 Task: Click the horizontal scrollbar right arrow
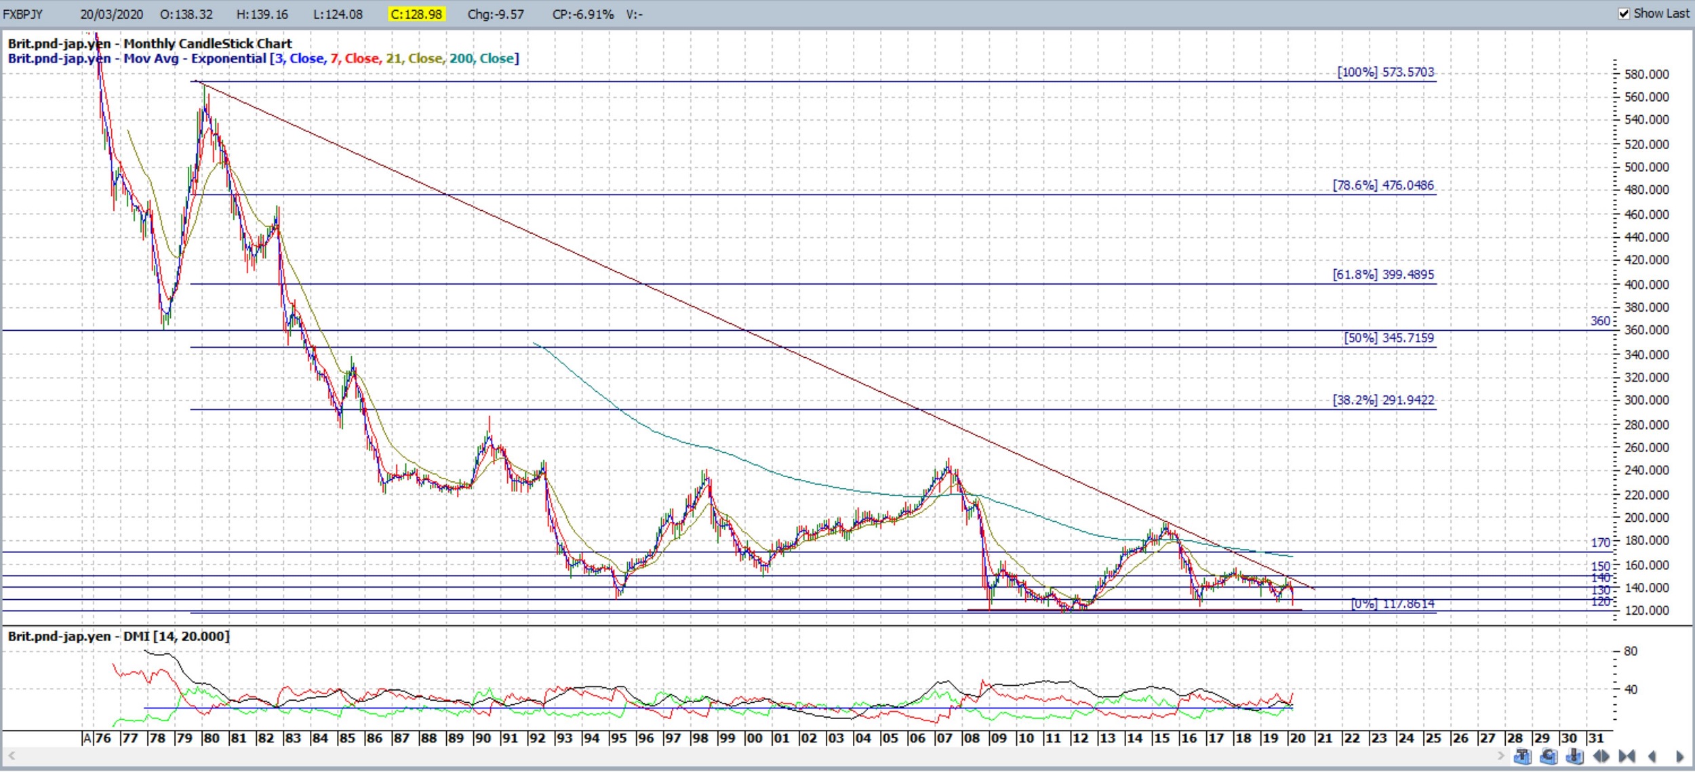(x=1501, y=756)
